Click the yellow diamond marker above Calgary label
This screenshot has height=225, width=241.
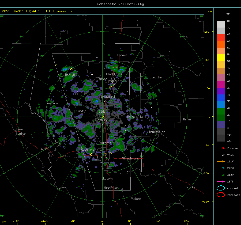click(106, 154)
